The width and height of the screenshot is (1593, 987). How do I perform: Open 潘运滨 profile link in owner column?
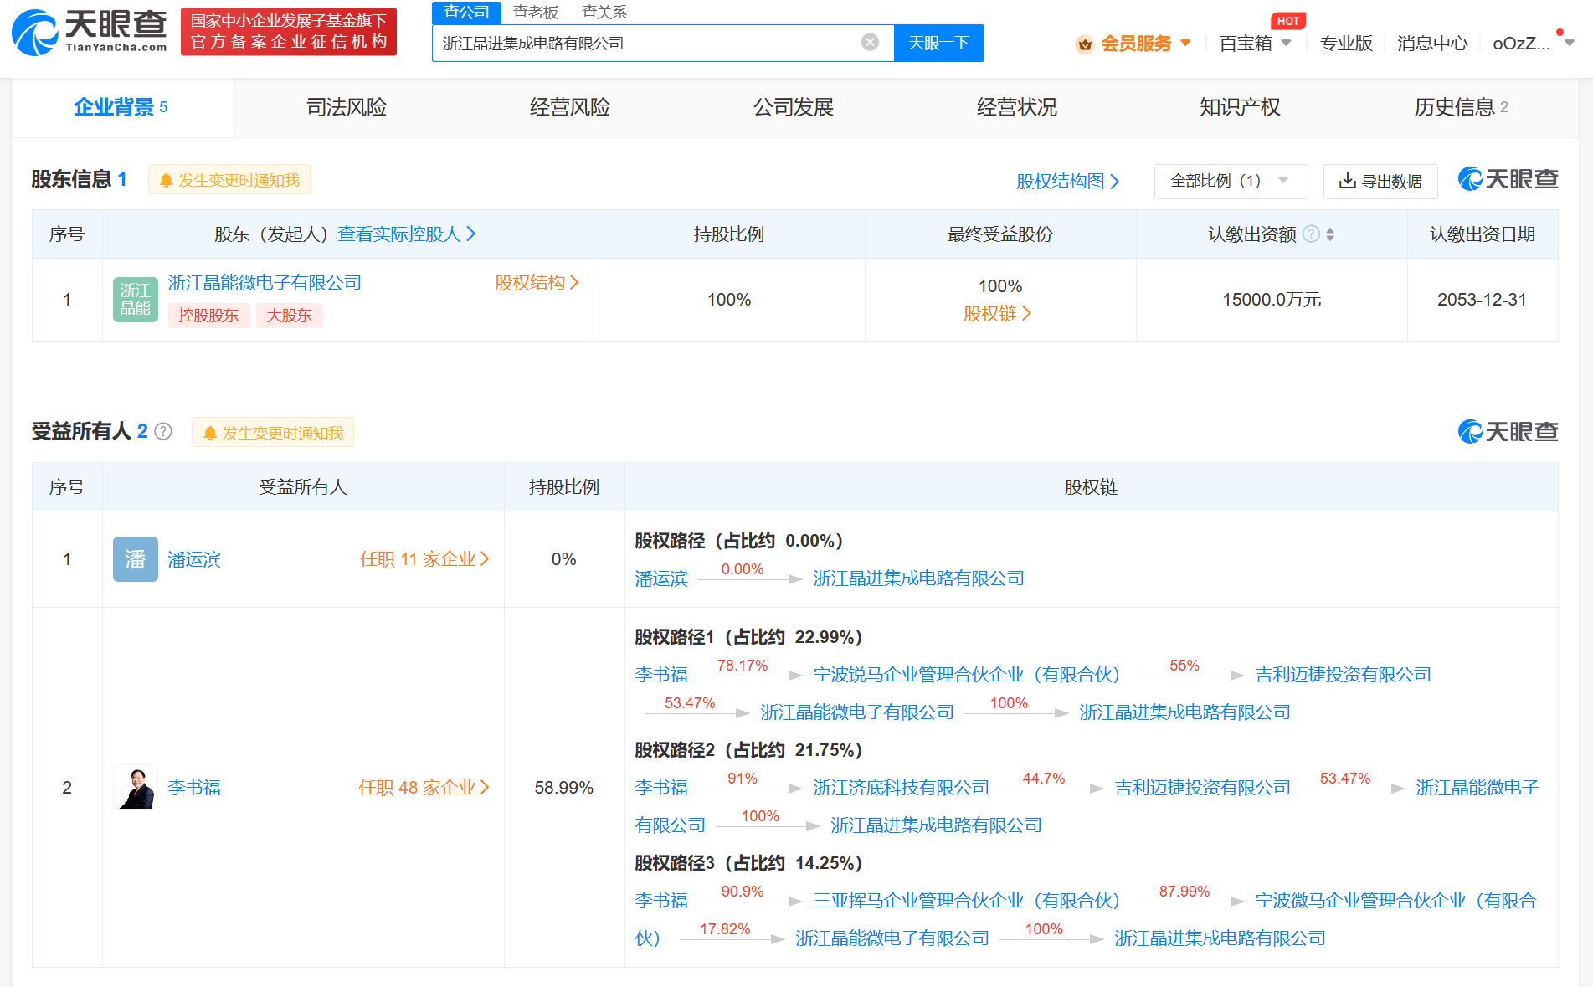pyautogui.click(x=194, y=559)
